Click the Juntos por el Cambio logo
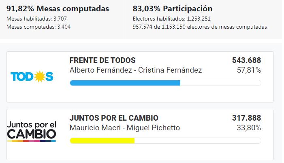Viewport: 284px width, 163px height. pyautogui.click(x=32, y=132)
